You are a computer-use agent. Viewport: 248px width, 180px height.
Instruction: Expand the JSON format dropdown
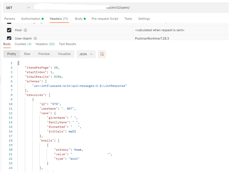coord(86,54)
